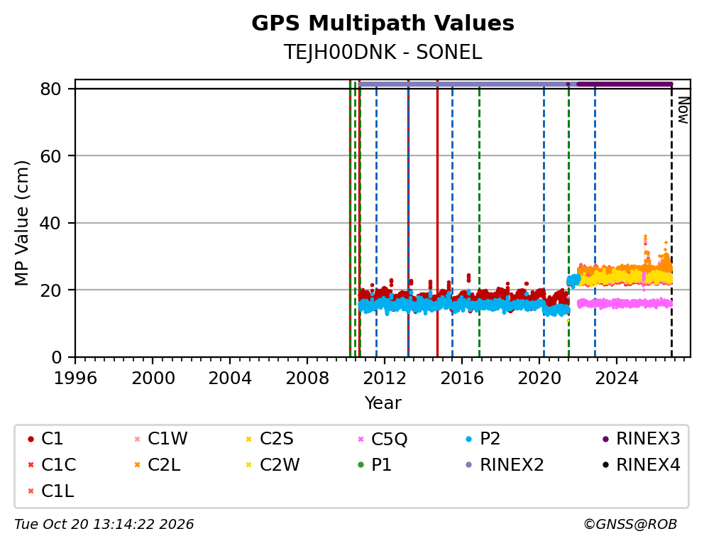This screenshot has height=546, width=704.
Task: Click the "©GNSS@ROB" copyright text
Action: (630, 525)
